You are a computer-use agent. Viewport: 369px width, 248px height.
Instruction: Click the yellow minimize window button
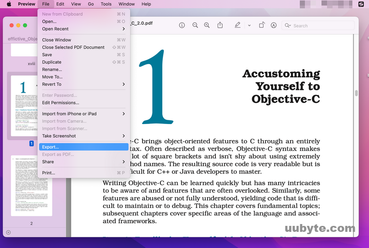click(x=18, y=25)
